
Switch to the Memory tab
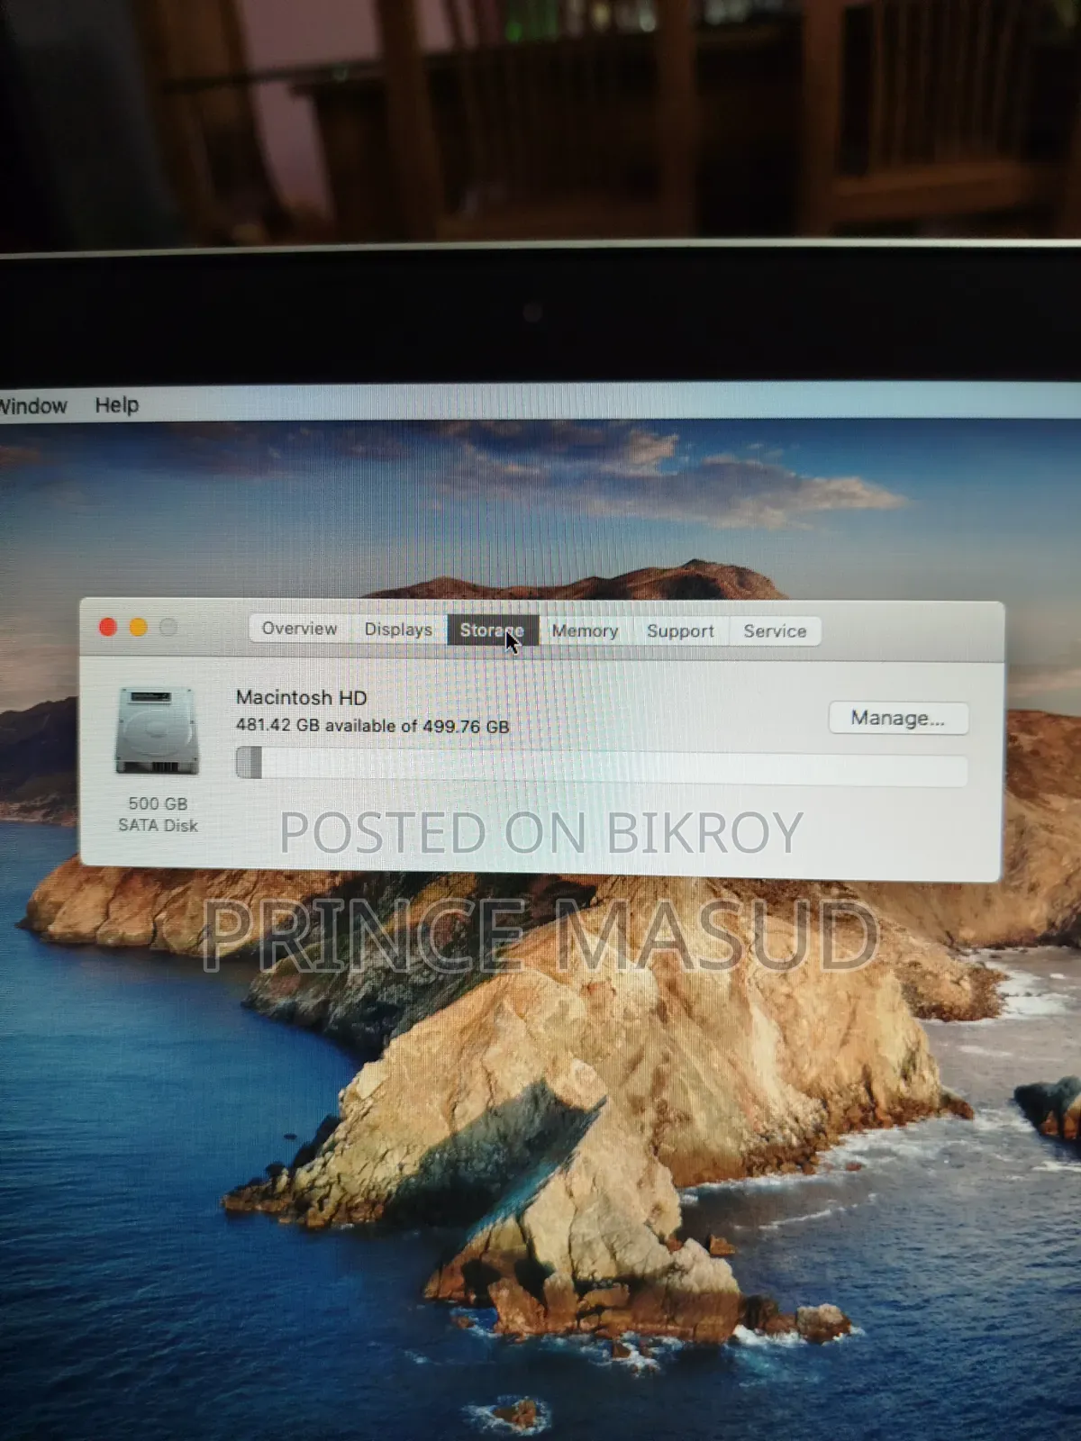click(x=586, y=631)
